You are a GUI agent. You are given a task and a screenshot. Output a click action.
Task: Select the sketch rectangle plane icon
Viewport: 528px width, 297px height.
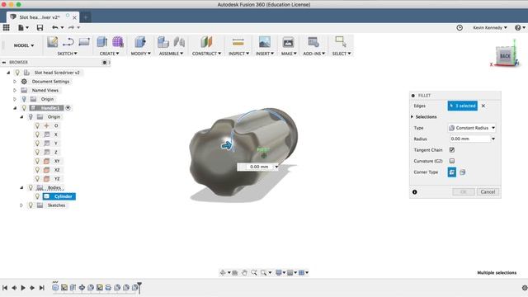pos(84,42)
